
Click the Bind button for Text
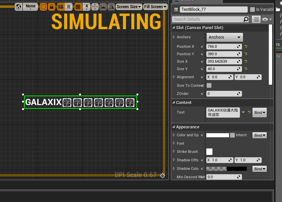(260, 113)
